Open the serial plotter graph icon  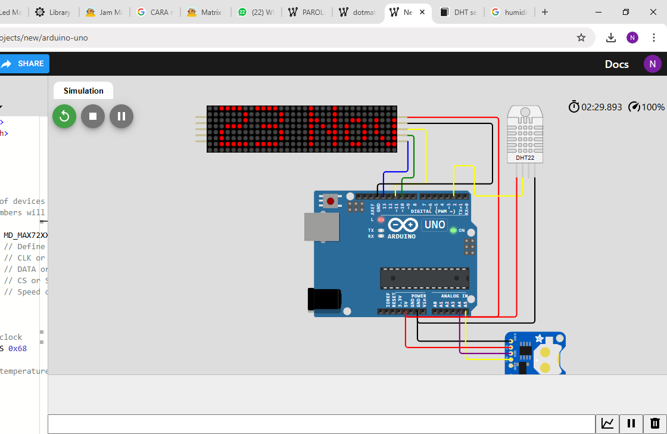pyautogui.click(x=607, y=423)
